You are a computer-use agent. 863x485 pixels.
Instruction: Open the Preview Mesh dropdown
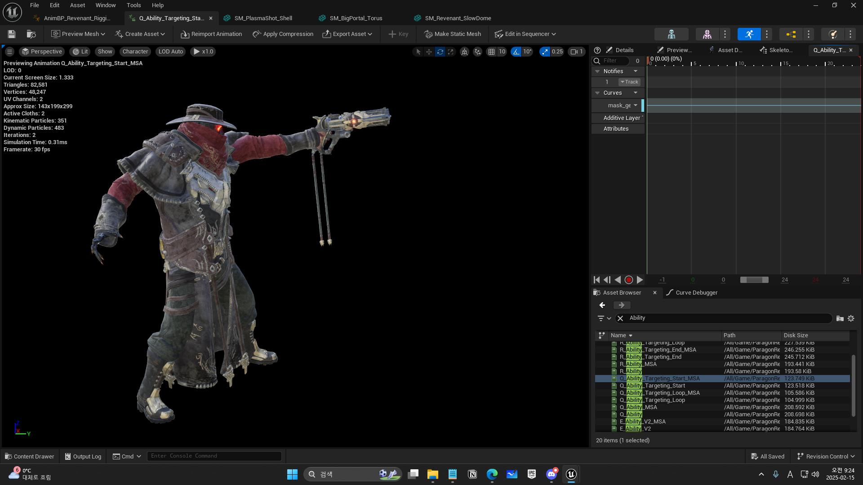pos(78,34)
